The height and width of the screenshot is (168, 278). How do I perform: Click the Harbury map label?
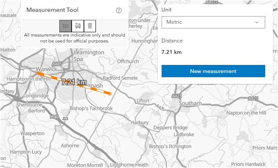pos(139,123)
